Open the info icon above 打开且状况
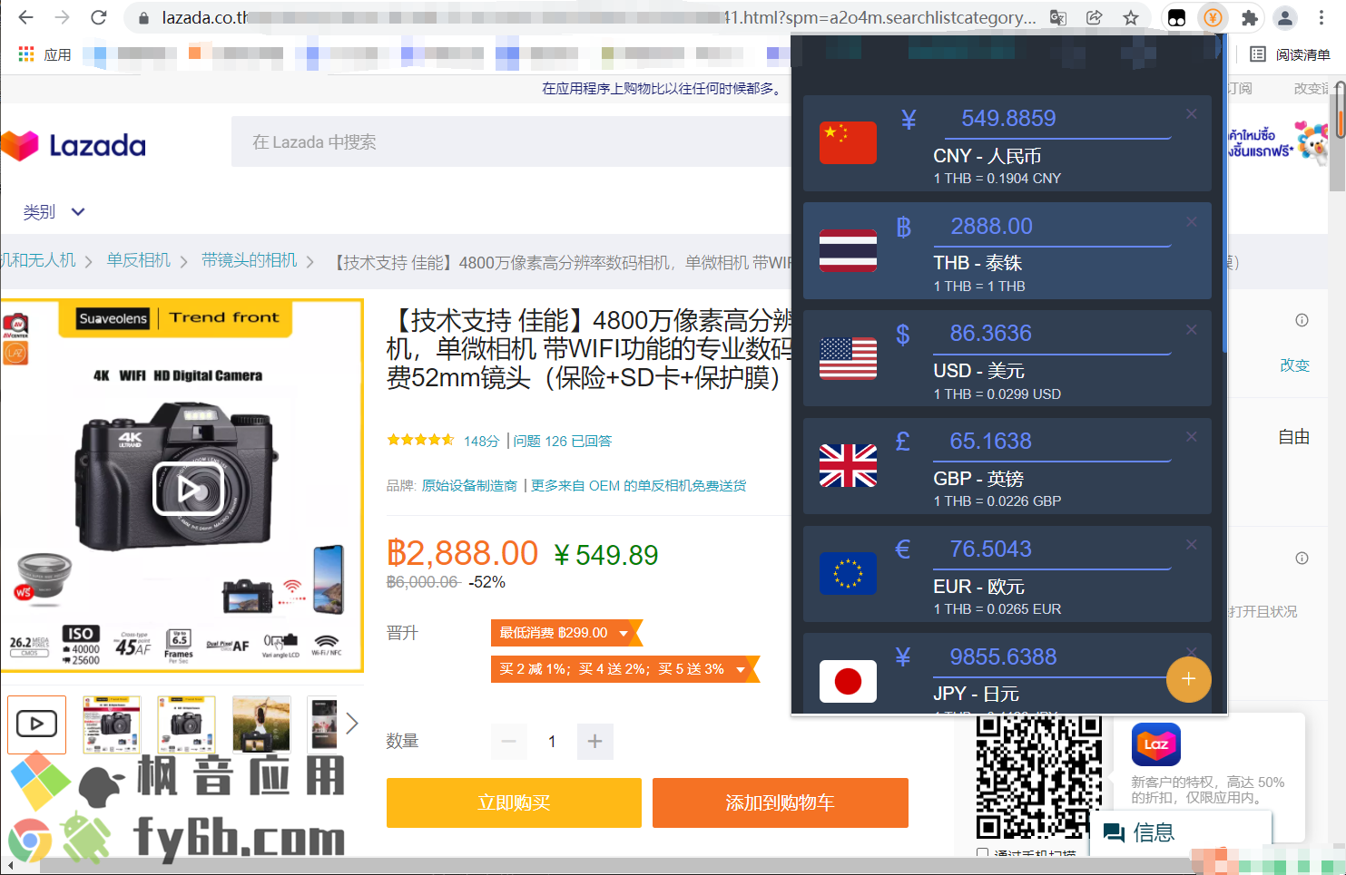The width and height of the screenshot is (1346, 875). (x=1302, y=559)
